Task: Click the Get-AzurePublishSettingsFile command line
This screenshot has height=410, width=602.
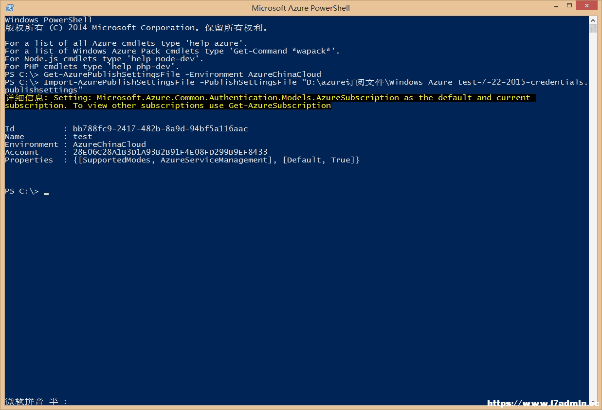Action: [x=163, y=74]
